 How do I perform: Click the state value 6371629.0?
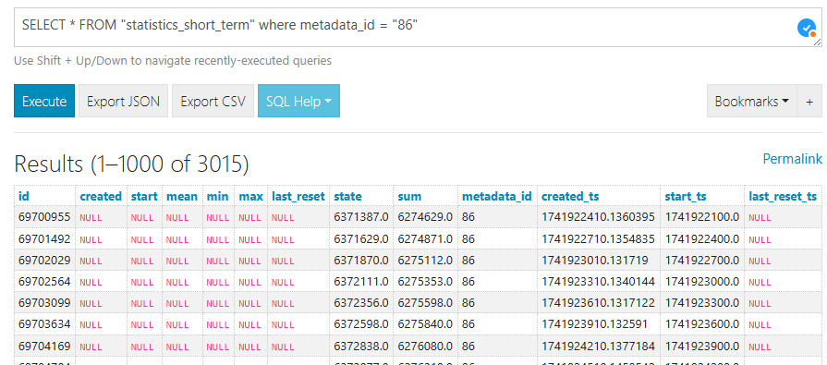pyautogui.click(x=361, y=239)
